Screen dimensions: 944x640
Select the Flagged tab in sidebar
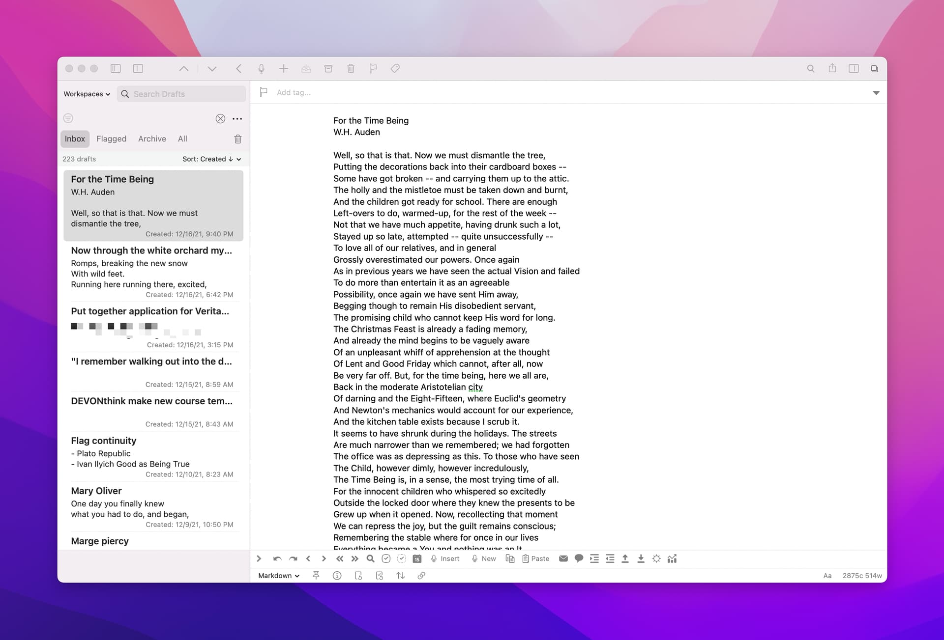click(111, 139)
